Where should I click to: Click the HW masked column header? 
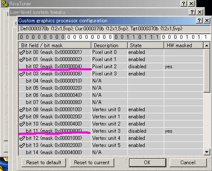pyautogui.click(x=184, y=45)
